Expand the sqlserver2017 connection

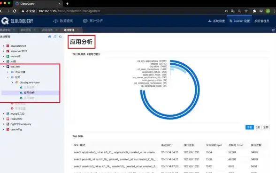coord(3,51)
